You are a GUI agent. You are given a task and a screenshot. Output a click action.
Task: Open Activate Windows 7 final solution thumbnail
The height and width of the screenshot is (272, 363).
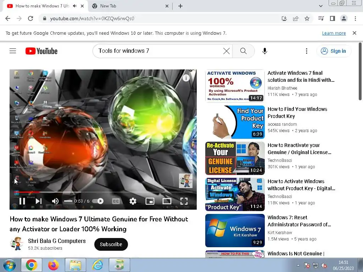point(235,86)
